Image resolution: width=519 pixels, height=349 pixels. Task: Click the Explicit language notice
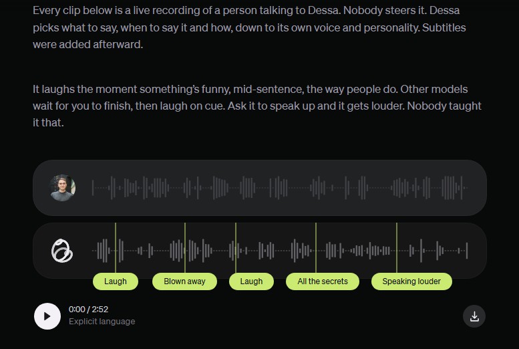(102, 322)
